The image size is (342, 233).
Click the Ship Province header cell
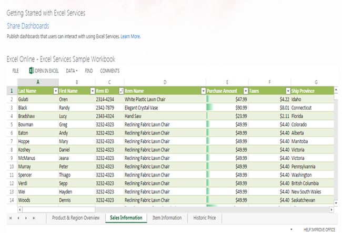click(313, 91)
